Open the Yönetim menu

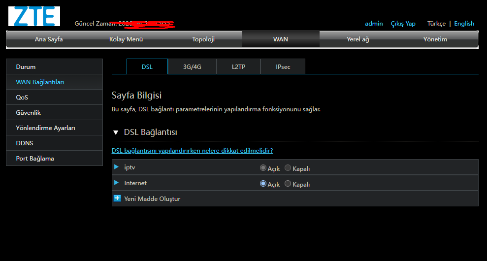(435, 39)
